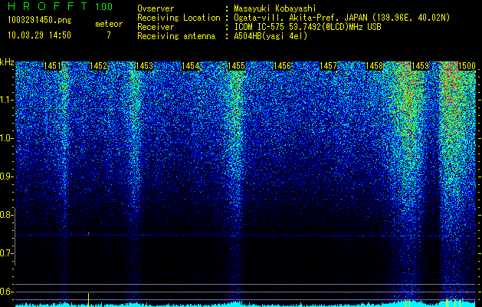Click the 1.1 frequency axis label
This screenshot has width=482, height=307.
click(6, 100)
